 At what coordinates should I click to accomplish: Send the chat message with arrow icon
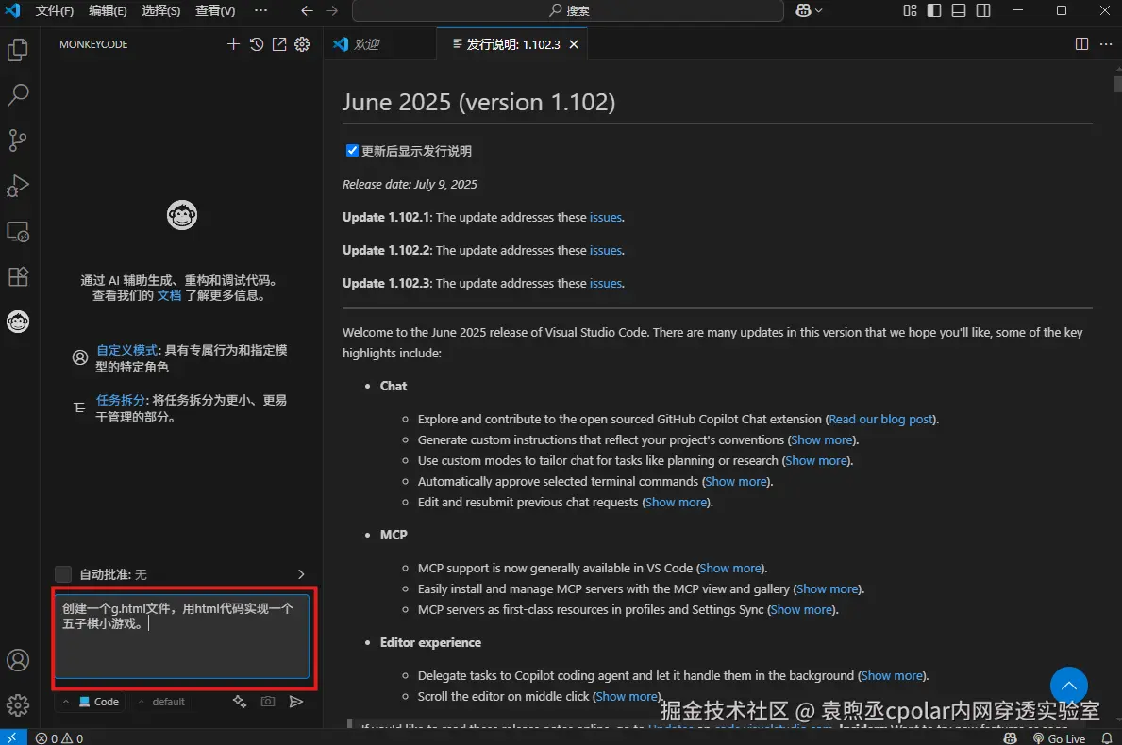point(295,702)
